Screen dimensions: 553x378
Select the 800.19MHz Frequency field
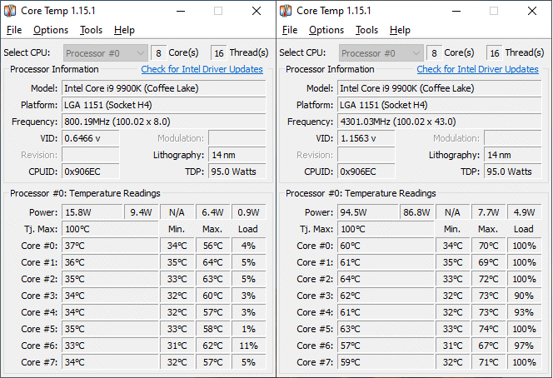[164, 122]
